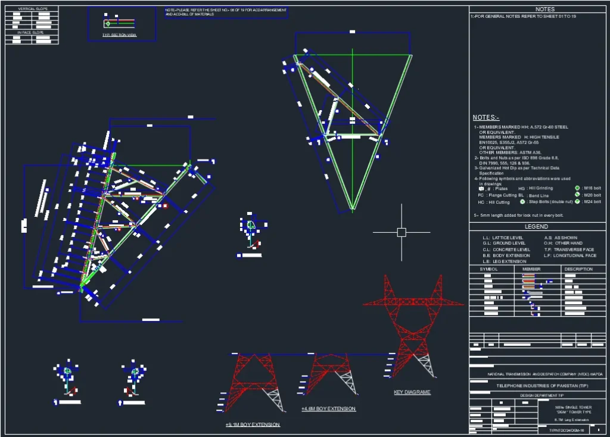Select the typical section view drawing

point(121,24)
